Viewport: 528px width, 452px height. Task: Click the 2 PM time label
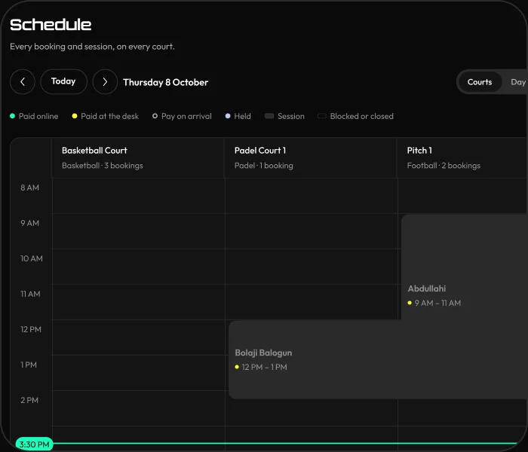pos(29,400)
